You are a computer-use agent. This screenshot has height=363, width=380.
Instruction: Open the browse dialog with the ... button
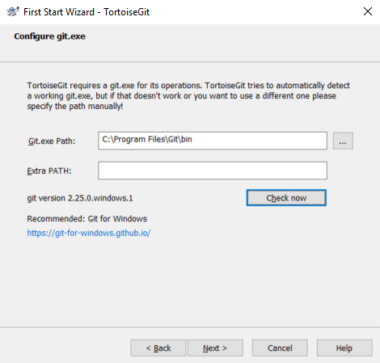click(343, 141)
